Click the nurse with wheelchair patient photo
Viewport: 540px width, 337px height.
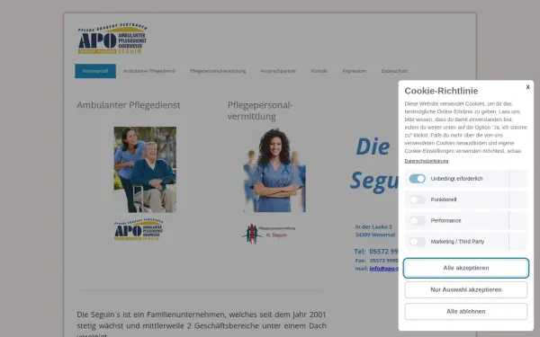pyautogui.click(x=145, y=169)
